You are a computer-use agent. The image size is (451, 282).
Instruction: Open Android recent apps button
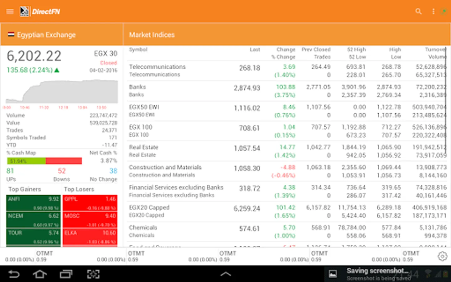pyautogui.click(x=66, y=274)
